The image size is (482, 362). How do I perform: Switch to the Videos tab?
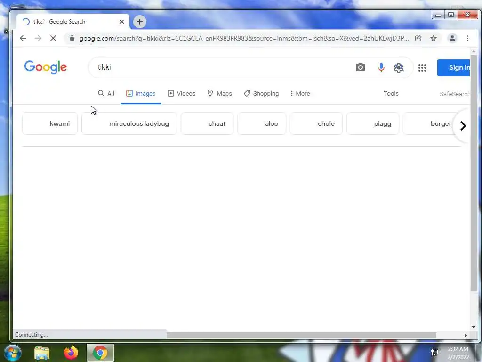coord(181,94)
